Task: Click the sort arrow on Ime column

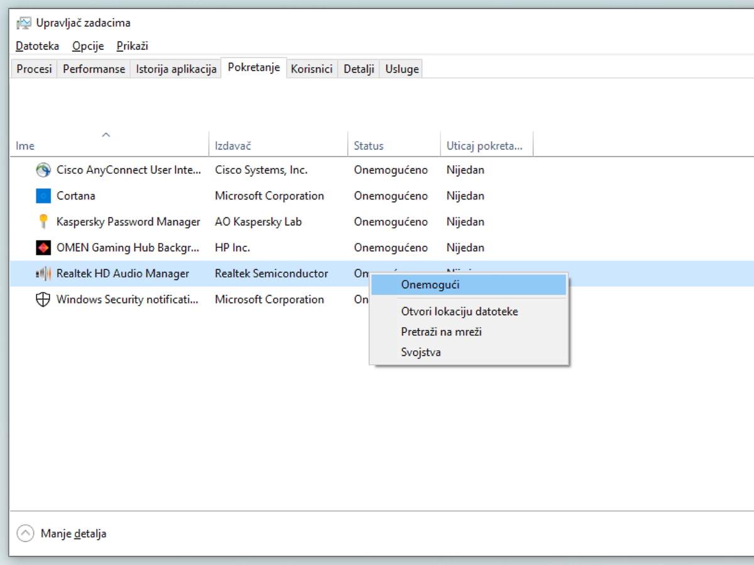Action: point(107,134)
